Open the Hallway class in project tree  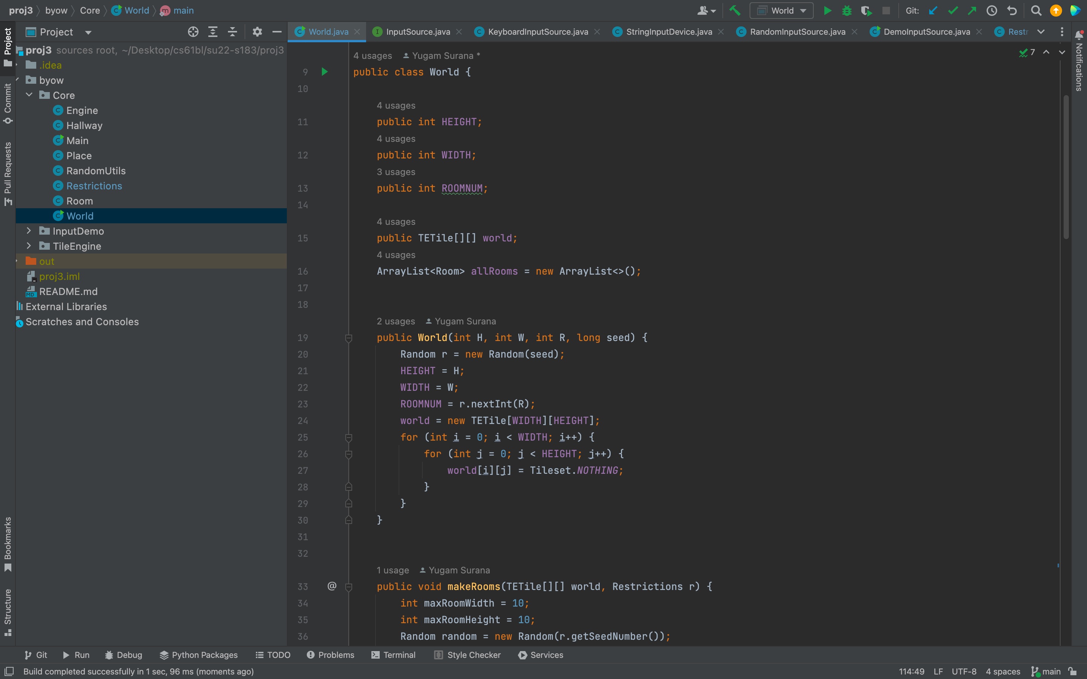pos(84,126)
